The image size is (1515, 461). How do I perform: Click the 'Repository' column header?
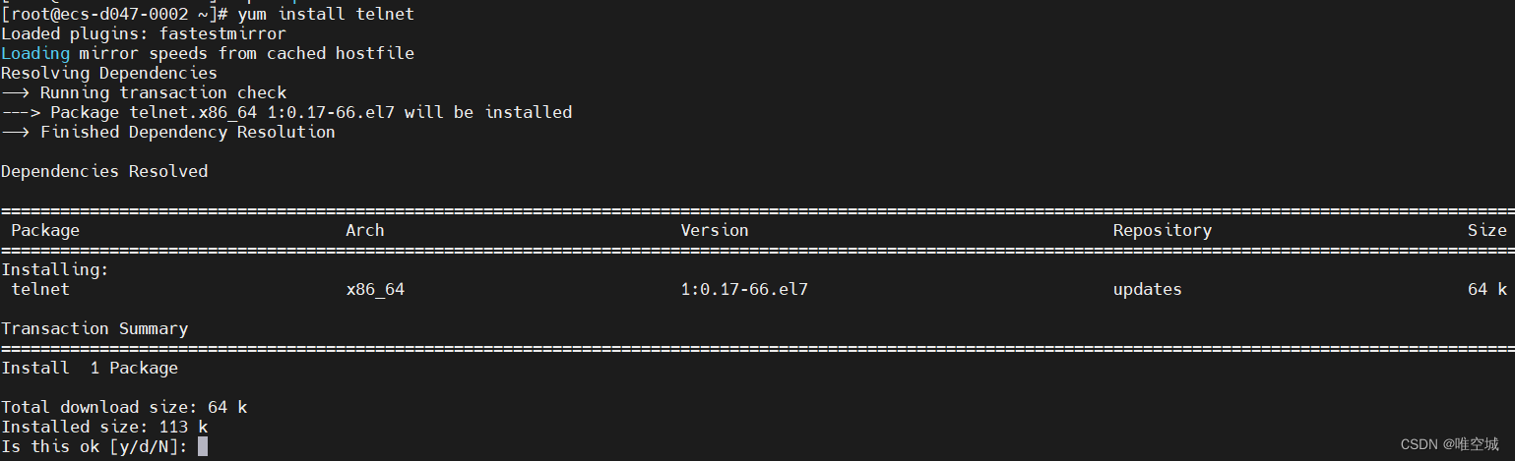pyautogui.click(x=1162, y=230)
